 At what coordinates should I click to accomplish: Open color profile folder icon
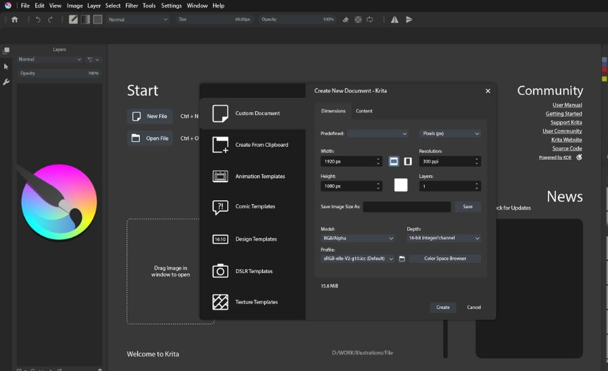pos(402,259)
